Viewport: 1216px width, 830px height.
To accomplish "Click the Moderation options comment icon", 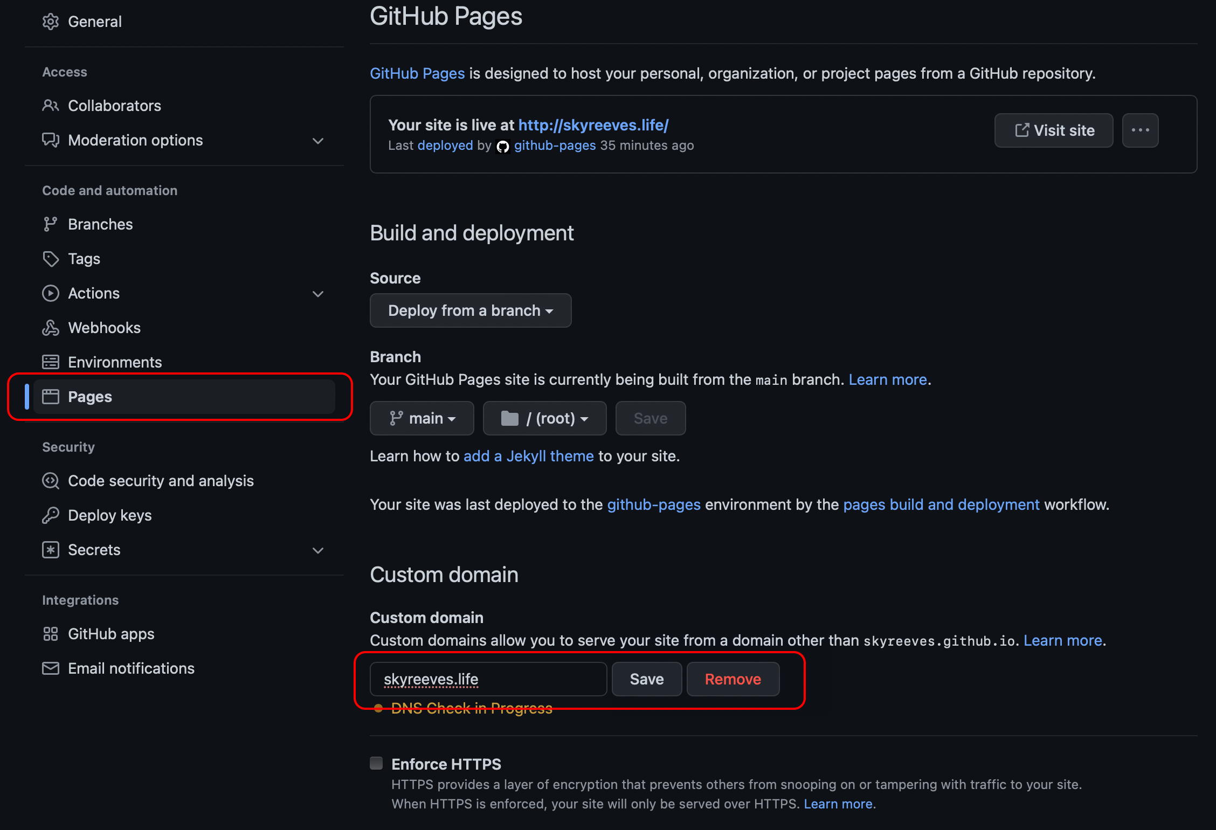I will point(51,140).
